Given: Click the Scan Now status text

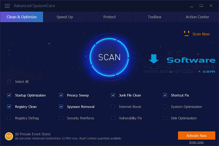Looking at the screenshot, I should pyautogui.click(x=201, y=34).
